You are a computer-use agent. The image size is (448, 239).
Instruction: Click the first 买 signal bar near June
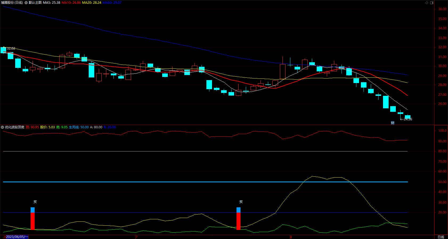pos(32,219)
